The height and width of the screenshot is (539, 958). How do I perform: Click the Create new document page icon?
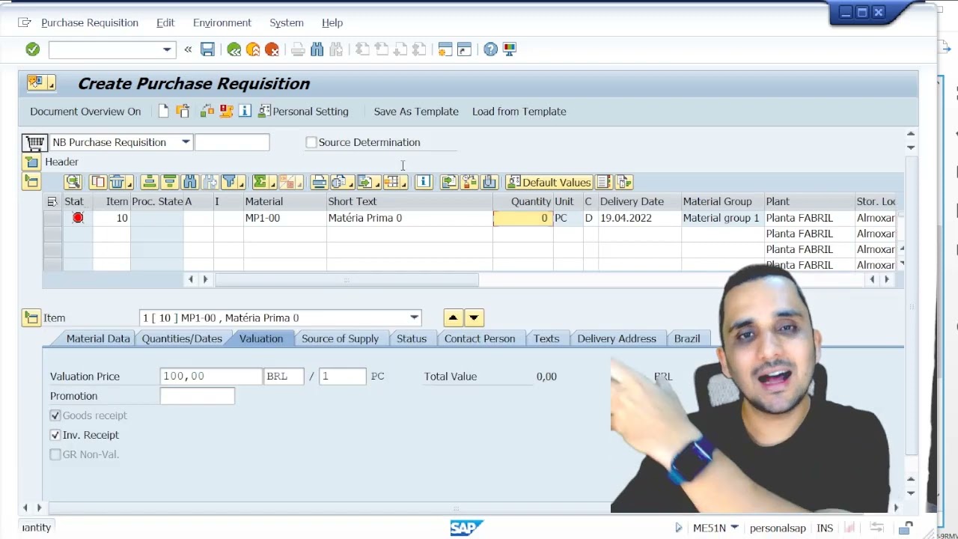[x=164, y=112]
